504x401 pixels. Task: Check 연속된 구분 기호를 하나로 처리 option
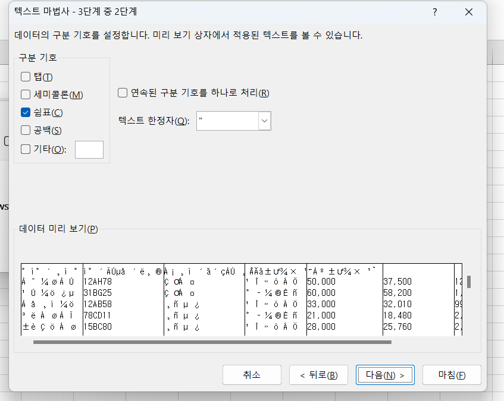coord(123,93)
